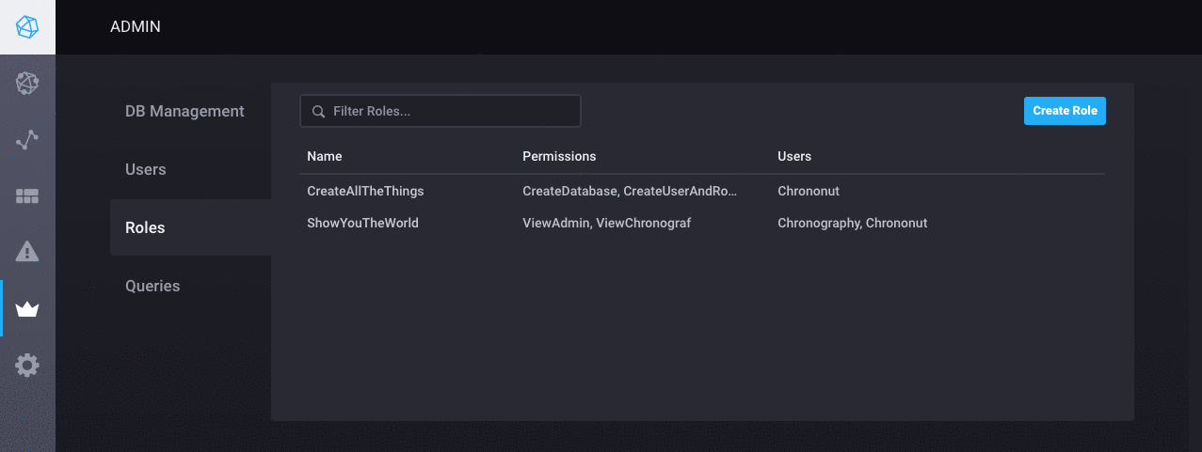Open ViewAdmin, ViewChronograf permissions cell
This screenshot has height=452, width=1202.
[606, 223]
